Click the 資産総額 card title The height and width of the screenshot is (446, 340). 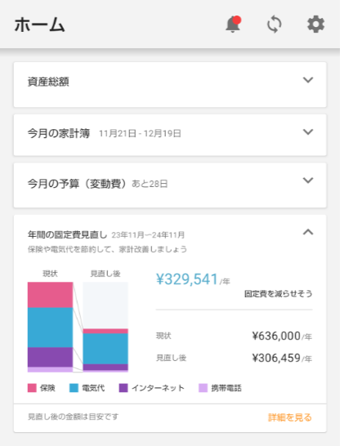click(48, 82)
